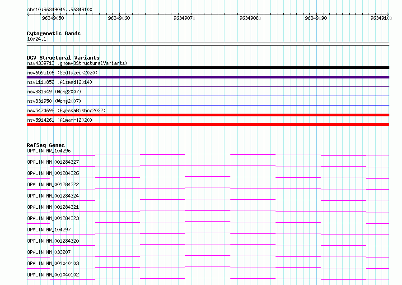402x285 pixels.
Task: Select transcript OPALIN|NM_001284323
Action: point(53,218)
